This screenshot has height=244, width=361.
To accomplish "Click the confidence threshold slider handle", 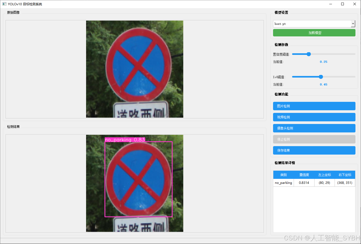I will [308, 54].
